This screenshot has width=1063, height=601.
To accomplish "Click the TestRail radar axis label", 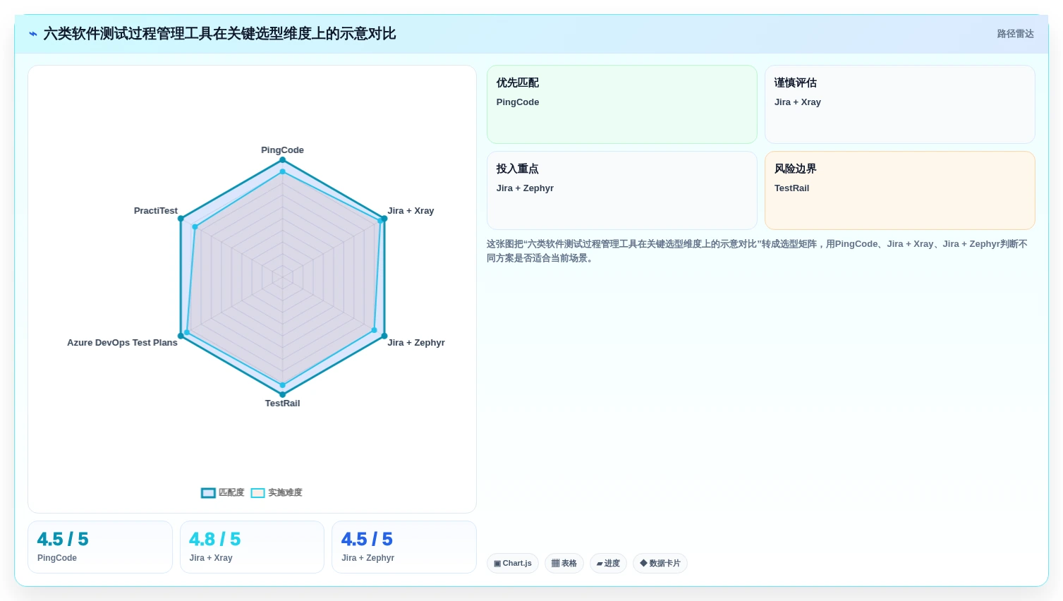I will tap(282, 403).
